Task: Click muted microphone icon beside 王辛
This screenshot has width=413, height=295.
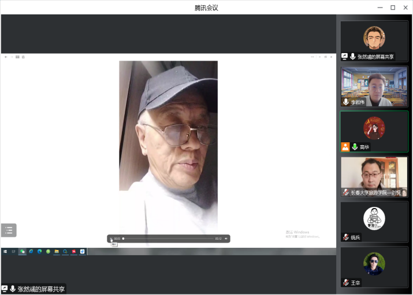Action: coord(346,283)
